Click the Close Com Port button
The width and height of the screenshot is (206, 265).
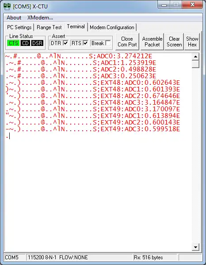point(127,42)
